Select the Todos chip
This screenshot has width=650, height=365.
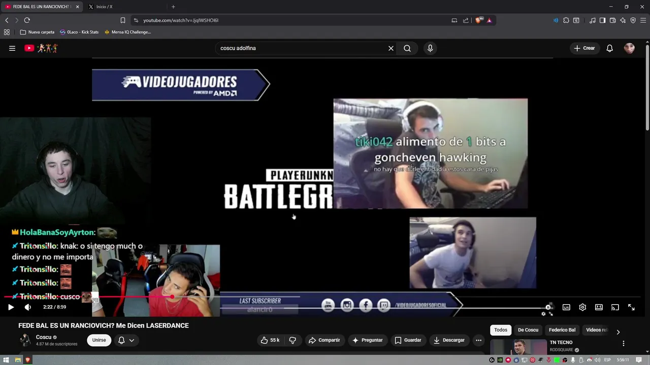(x=501, y=330)
